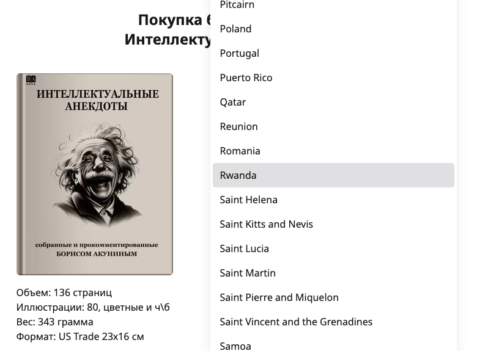Select Portugal as the country
The image size is (480, 351).
point(333,53)
